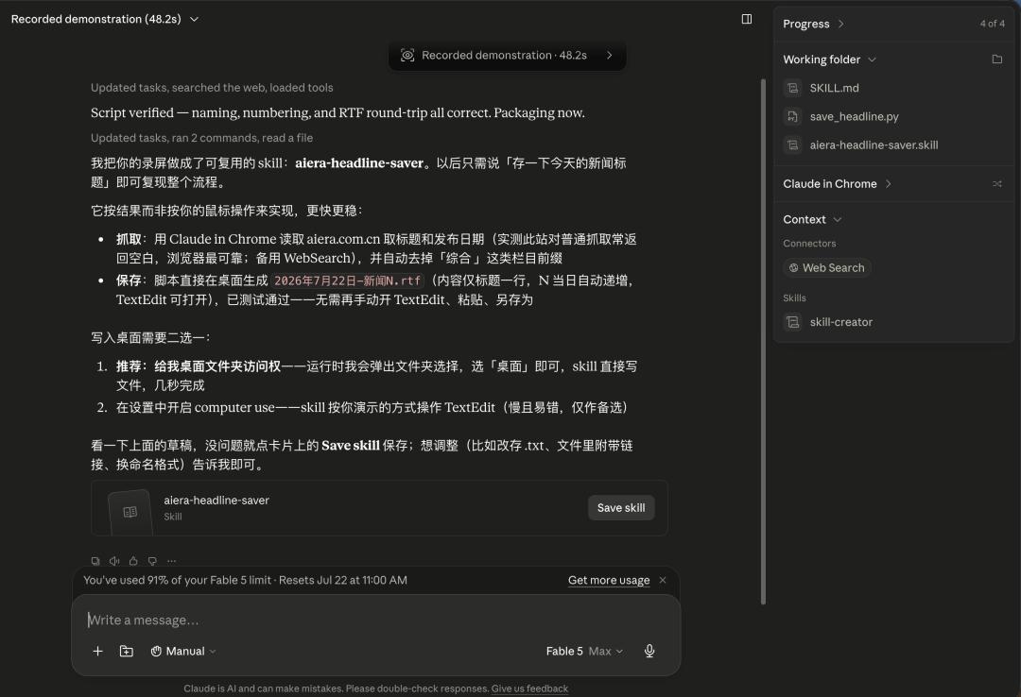Click the 'Skills' label in Context
Screen dimensions: 1021x697
(x=794, y=298)
